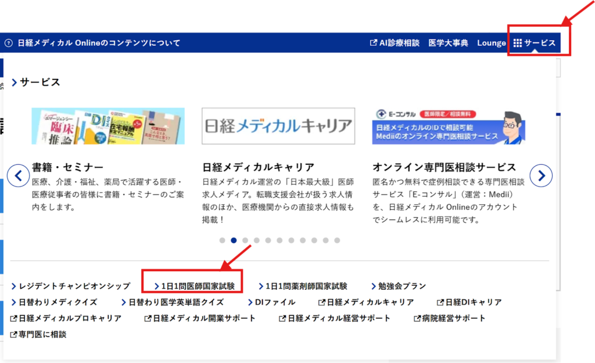The width and height of the screenshot is (595, 363).
Task: Click the previous carousel arrow
Action: 18,174
